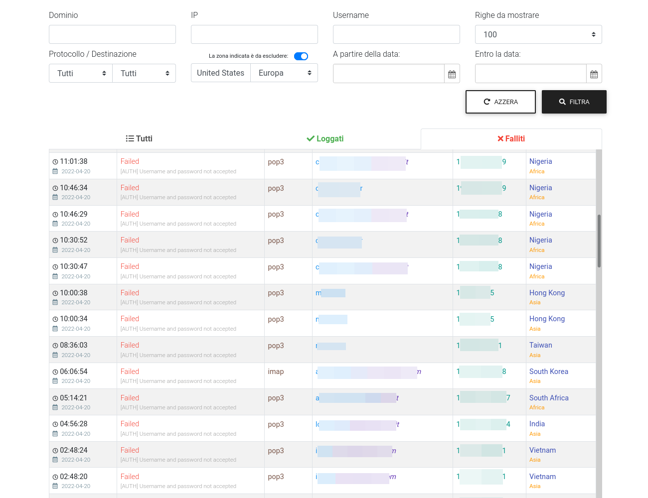Open the 'Righe da mostrare' dropdown
The image size is (648, 498).
[538, 34]
